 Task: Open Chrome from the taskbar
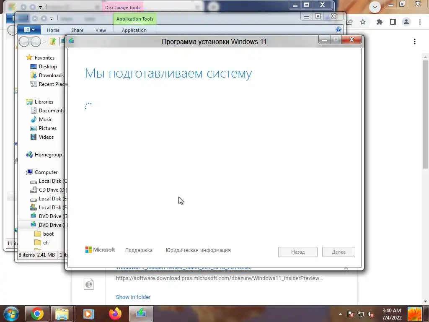[x=37, y=314]
